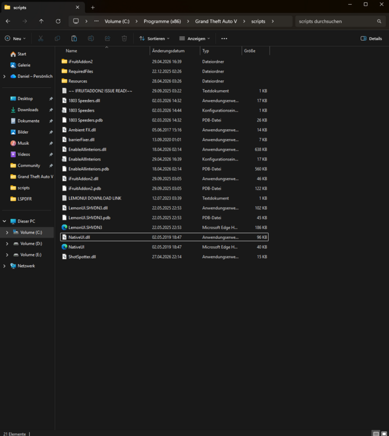Expand Volume (C:) in the sidebar

pos(7,232)
